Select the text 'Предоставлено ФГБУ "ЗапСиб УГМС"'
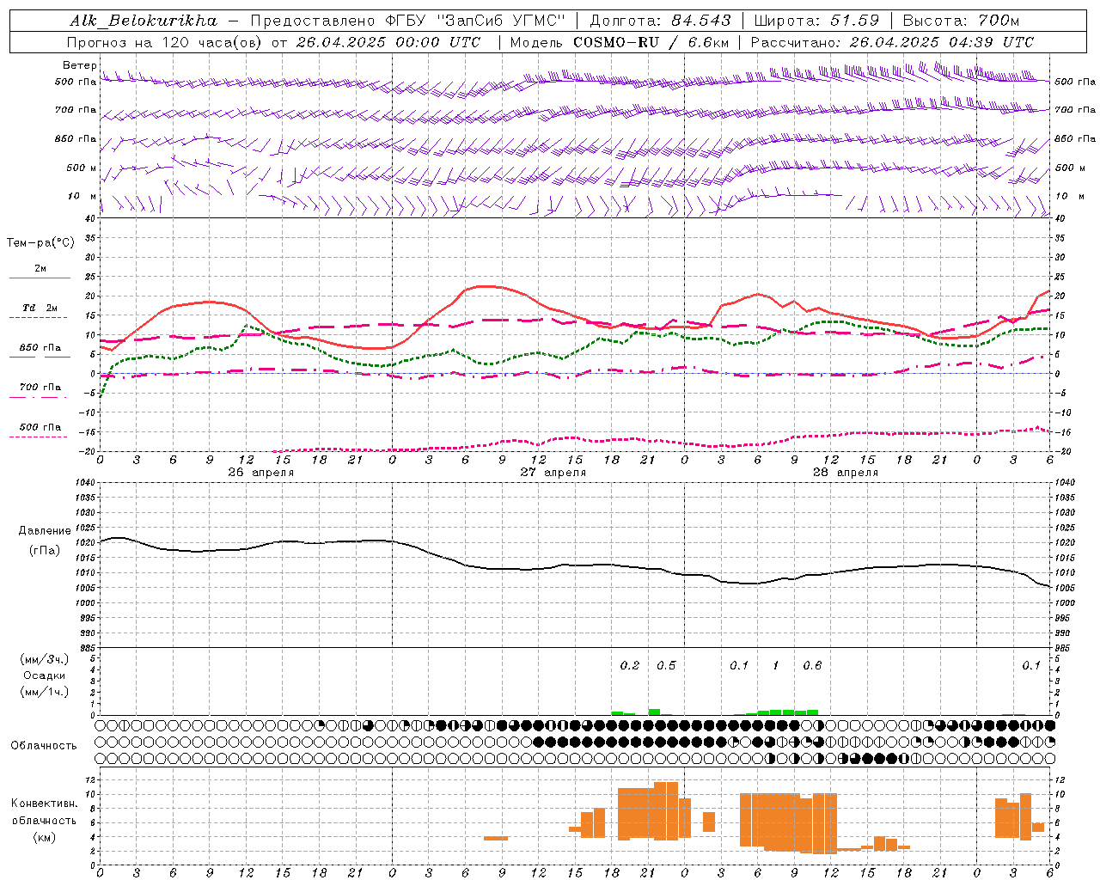This screenshot has width=1100, height=880. coord(408,21)
